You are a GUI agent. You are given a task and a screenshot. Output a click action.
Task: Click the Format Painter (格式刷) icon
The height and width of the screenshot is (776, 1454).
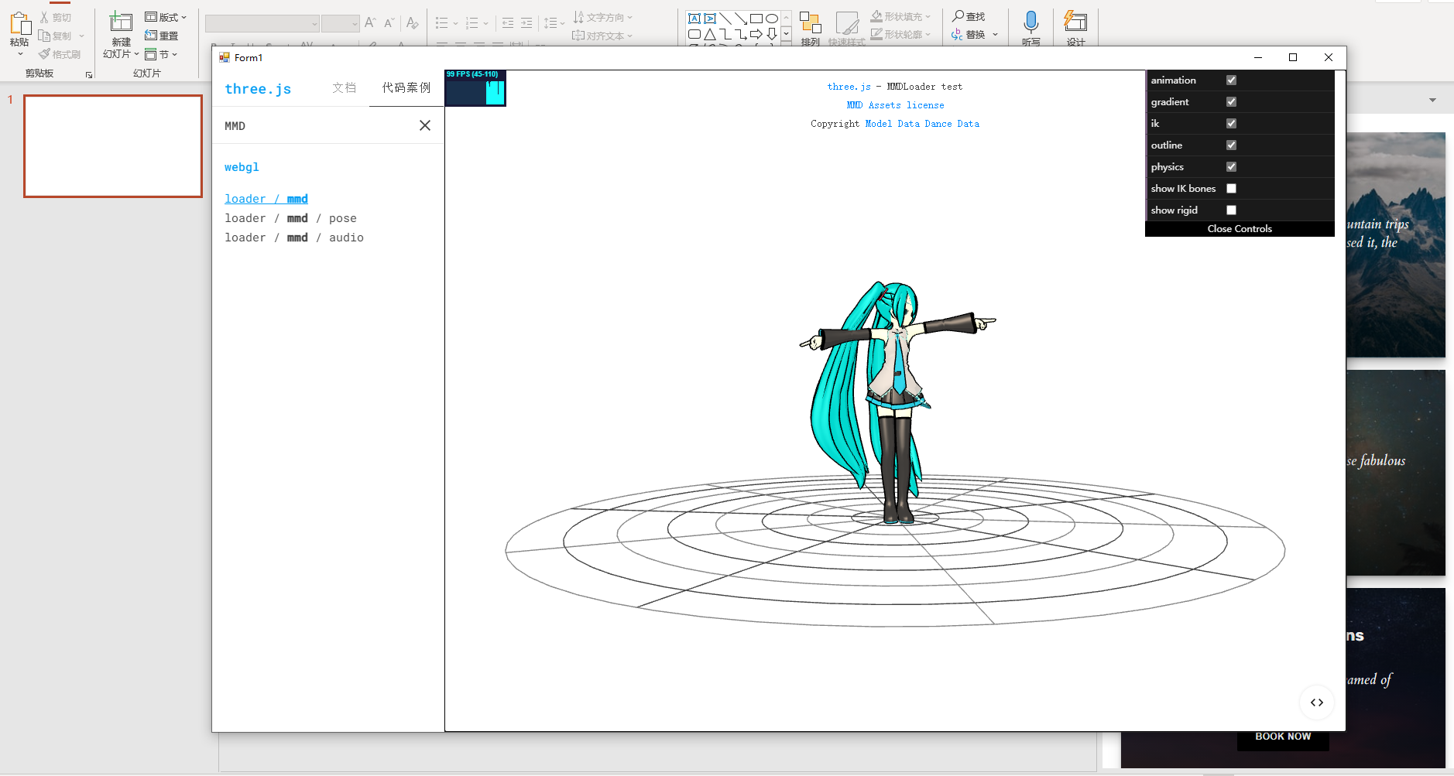44,54
